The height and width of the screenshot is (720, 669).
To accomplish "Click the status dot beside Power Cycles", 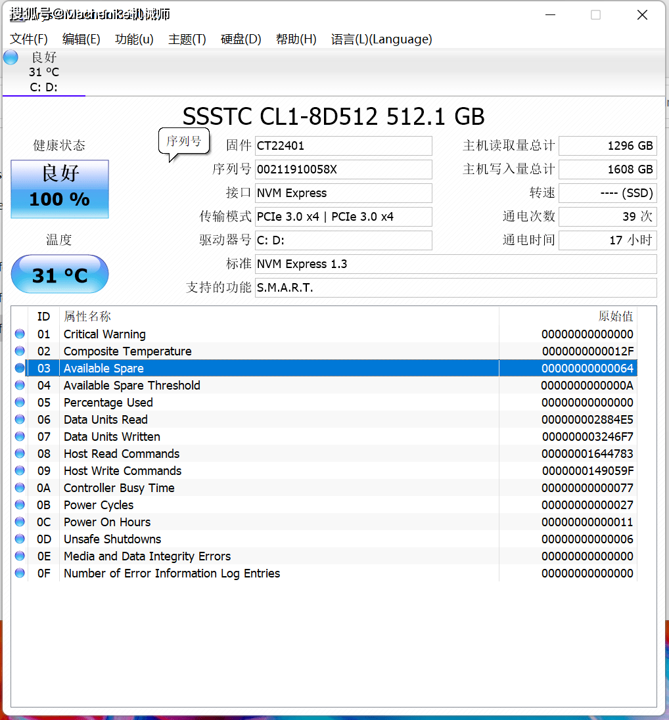I will click(20, 505).
